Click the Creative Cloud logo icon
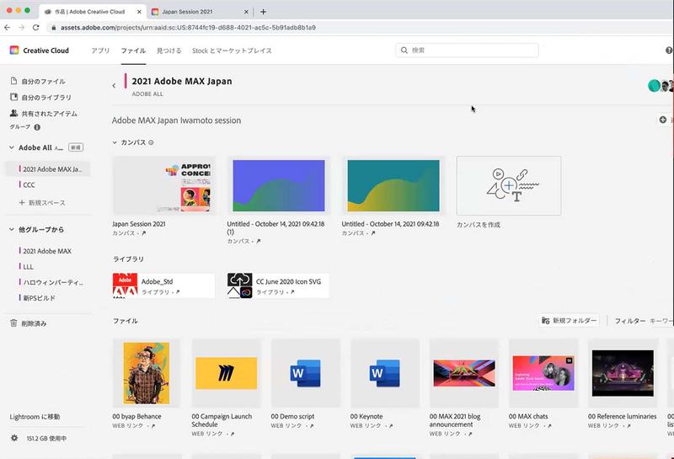The width and height of the screenshot is (674, 459). coord(14,51)
